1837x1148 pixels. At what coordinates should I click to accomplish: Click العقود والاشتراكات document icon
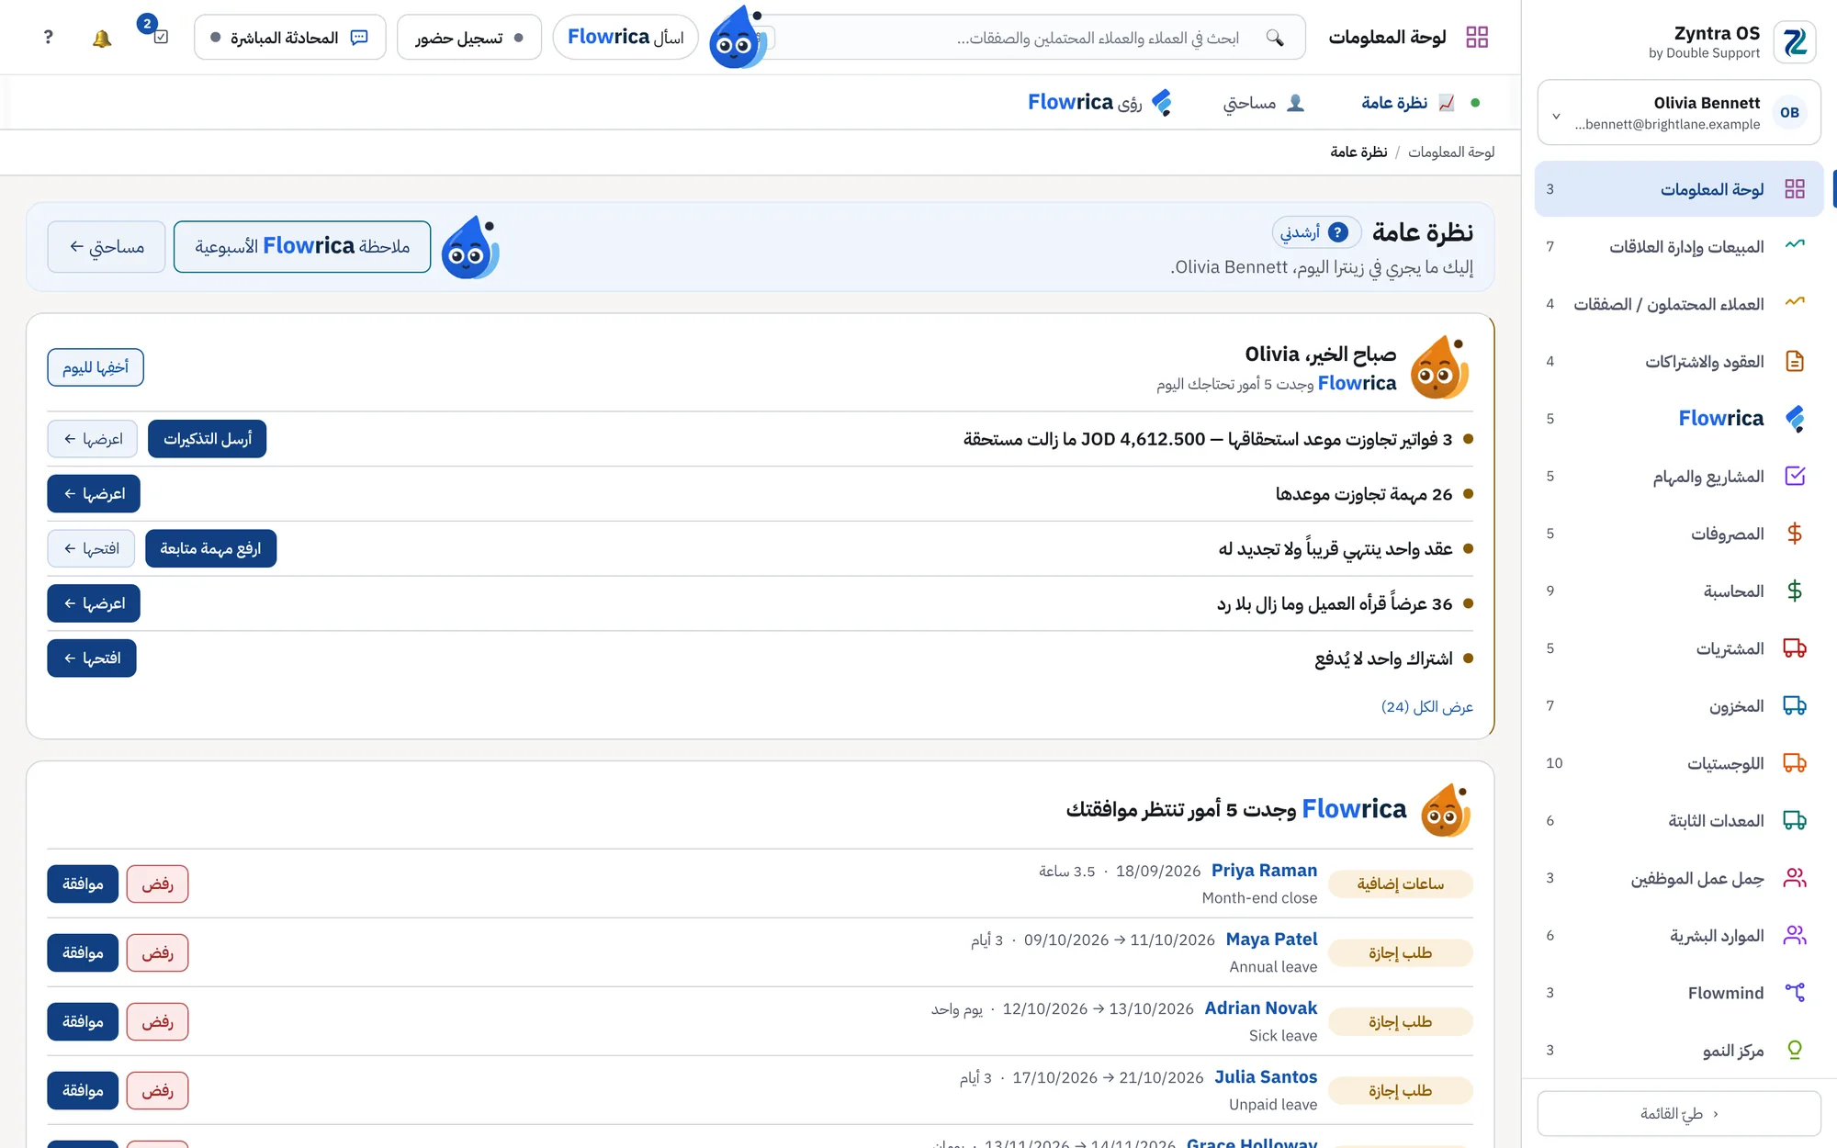[x=1795, y=361]
